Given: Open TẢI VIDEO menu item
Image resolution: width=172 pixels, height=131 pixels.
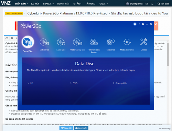Looking at the screenshot, I should coord(90,4).
